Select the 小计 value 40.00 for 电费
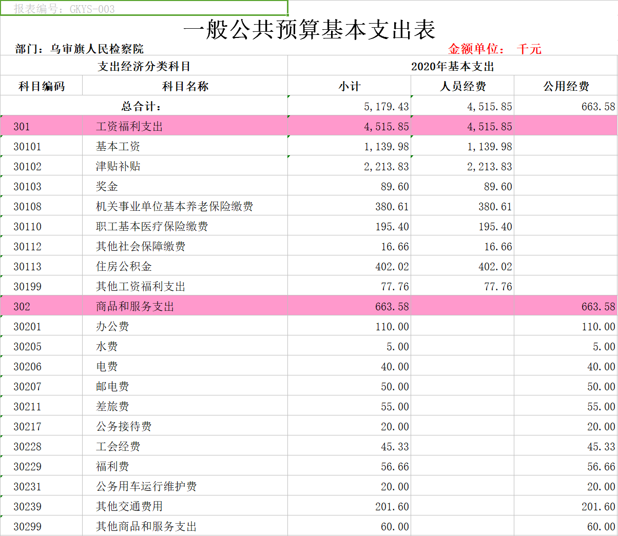 coord(350,366)
